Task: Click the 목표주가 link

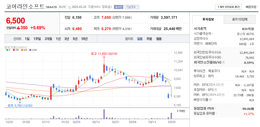Action: (214, 71)
